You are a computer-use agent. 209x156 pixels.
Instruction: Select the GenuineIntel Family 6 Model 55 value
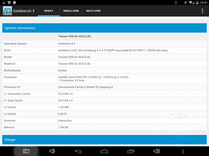tap(85, 87)
